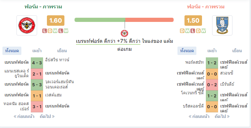Switch to left เหย้า home tab
This screenshot has height=128, width=251.
[x=37, y=51]
